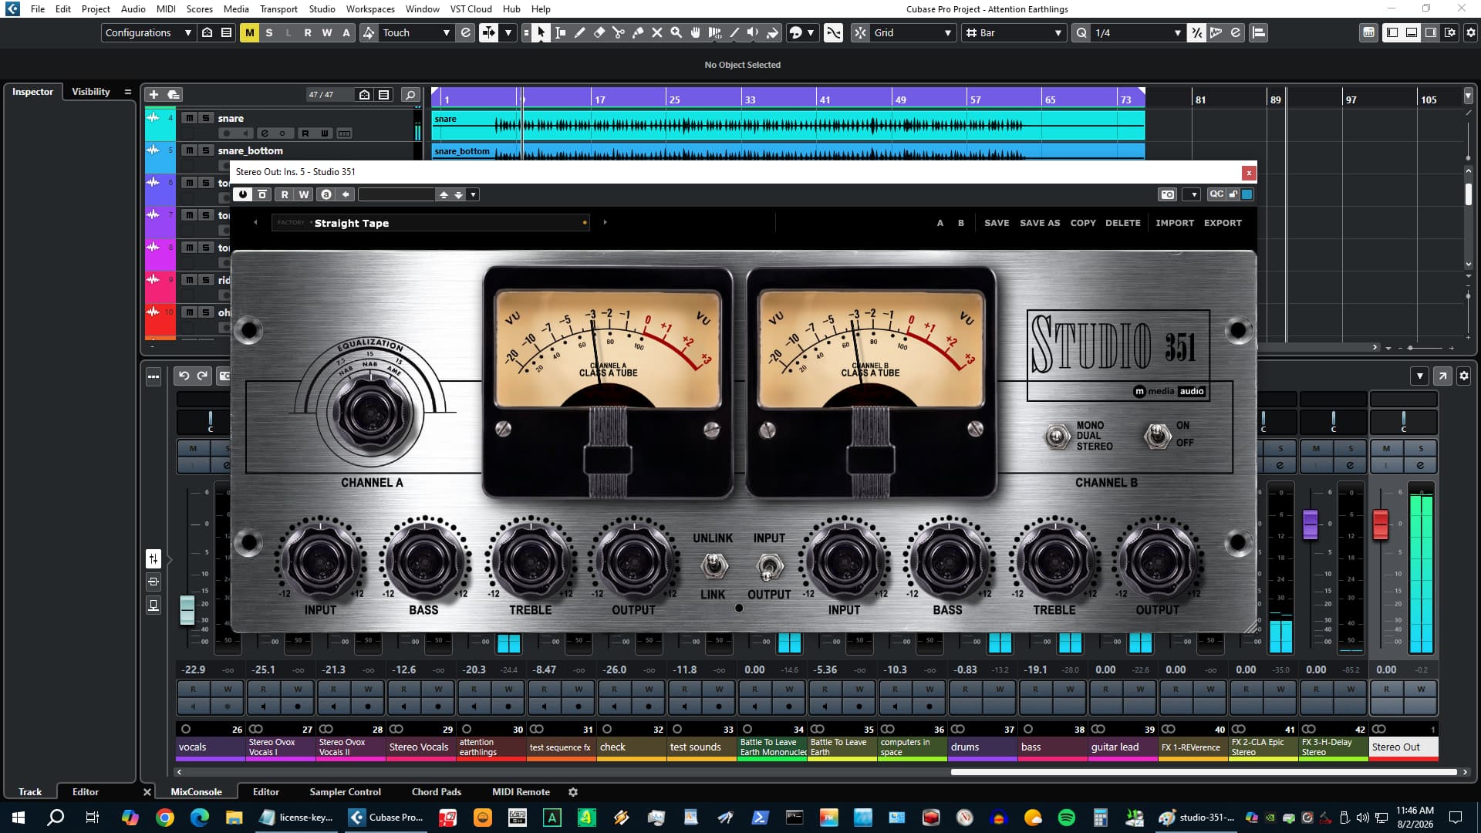Toggle global Mute state M button
The width and height of the screenshot is (1481, 833).
pyautogui.click(x=249, y=32)
